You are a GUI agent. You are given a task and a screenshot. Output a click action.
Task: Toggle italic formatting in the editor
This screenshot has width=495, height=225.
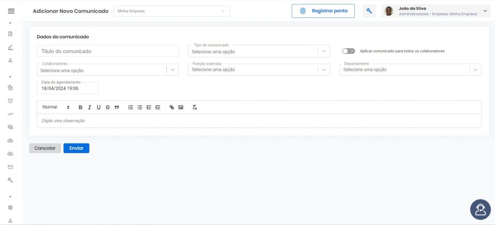point(89,108)
